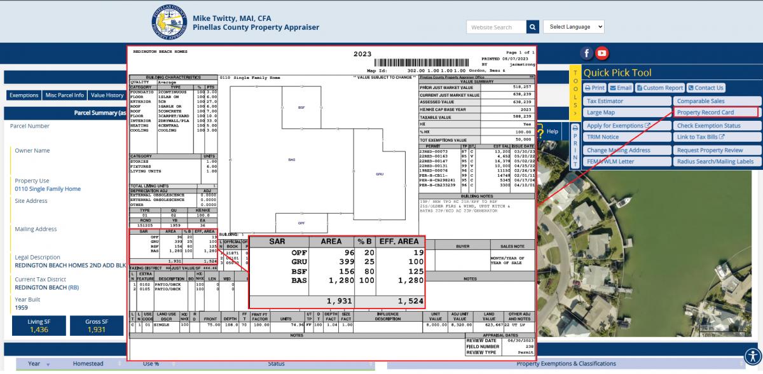Viewport: 763px width, 374px height.
Task: Click Change Mailing Address
Action: click(627, 151)
